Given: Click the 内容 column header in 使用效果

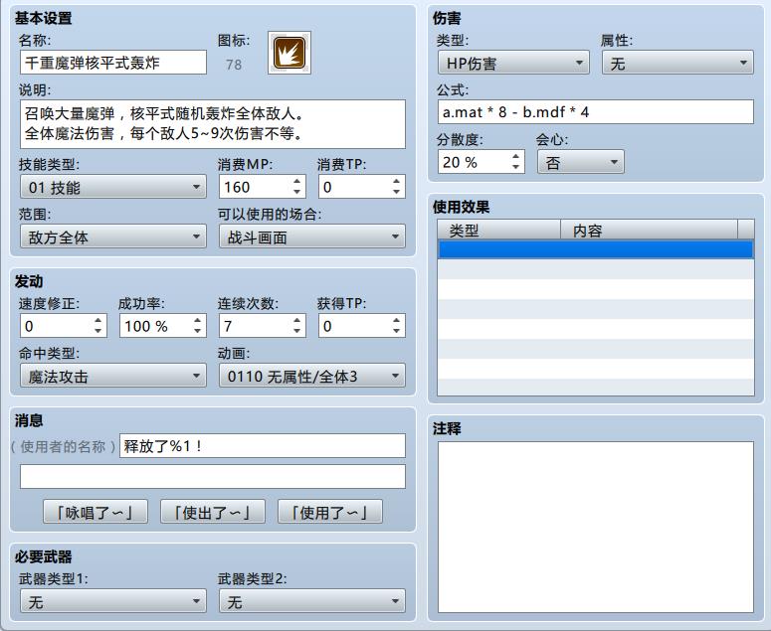Looking at the screenshot, I should pos(649,230).
